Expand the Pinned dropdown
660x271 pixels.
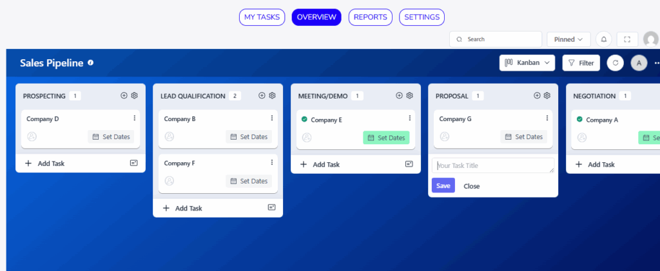tap(568, 39)
